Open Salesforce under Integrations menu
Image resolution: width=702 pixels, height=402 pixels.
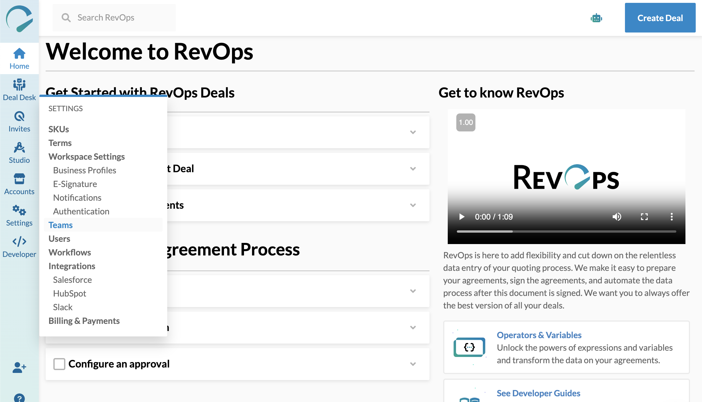click(72, 279)
